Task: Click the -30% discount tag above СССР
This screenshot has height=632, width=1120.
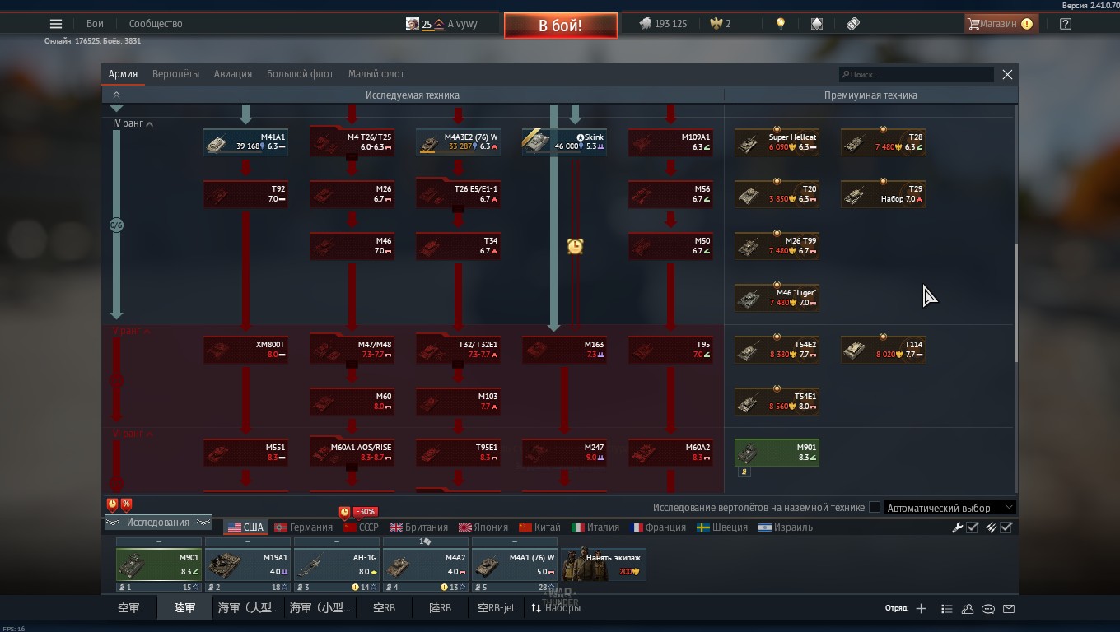Action: click(365, 512)
